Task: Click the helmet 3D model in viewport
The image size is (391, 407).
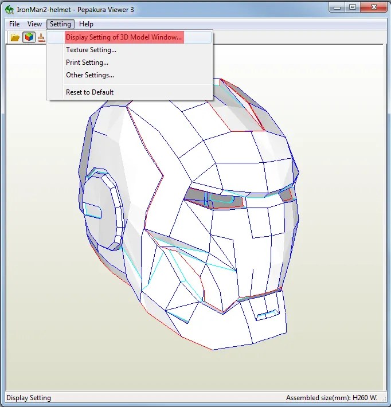Action: [189, 216]
